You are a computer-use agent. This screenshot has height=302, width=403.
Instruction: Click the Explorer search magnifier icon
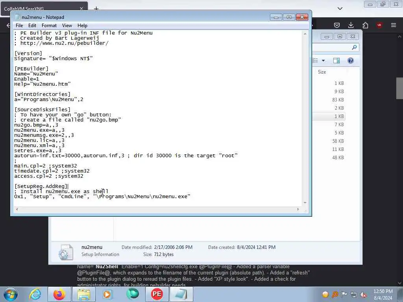coord(354,47)
